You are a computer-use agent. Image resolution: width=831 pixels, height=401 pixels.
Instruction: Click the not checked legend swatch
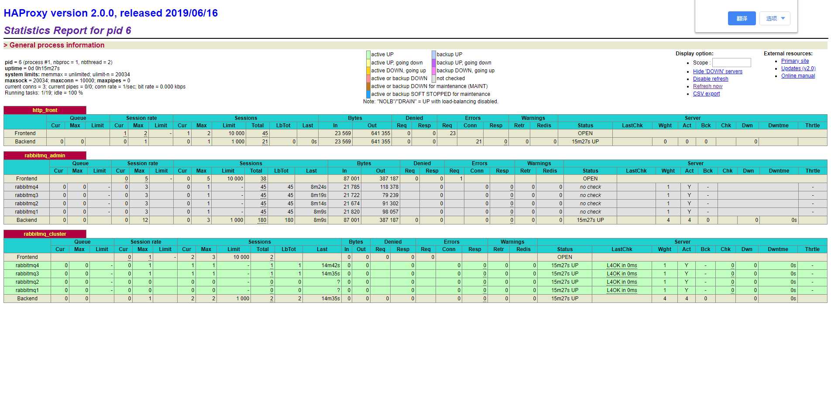(434, 78)
